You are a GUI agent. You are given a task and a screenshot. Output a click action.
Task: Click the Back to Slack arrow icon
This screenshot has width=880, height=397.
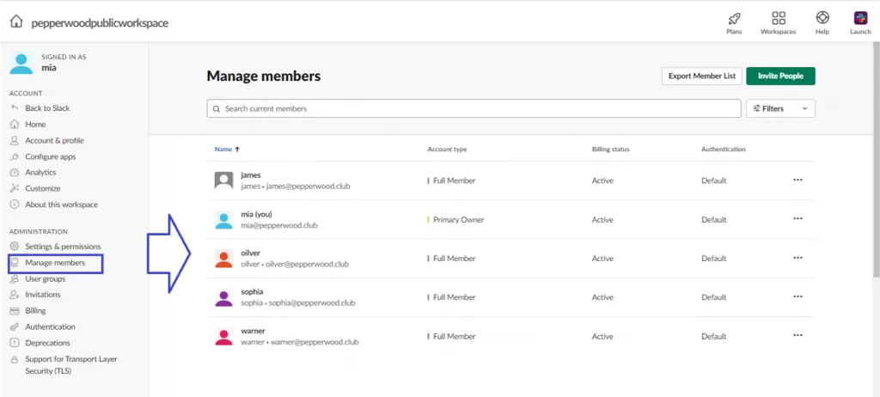(15, 107)
